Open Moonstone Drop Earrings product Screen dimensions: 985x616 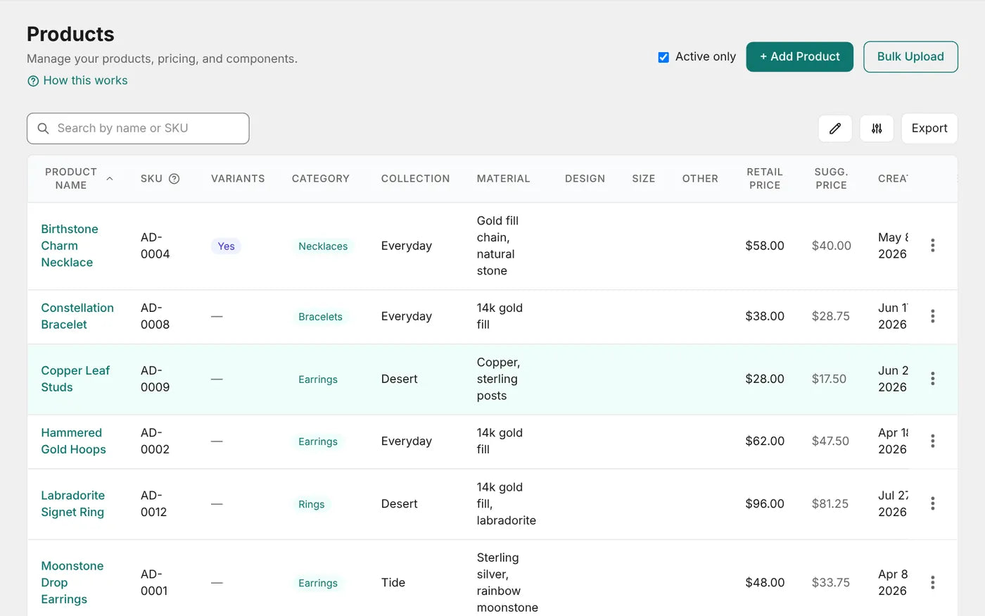click(72, 583)
